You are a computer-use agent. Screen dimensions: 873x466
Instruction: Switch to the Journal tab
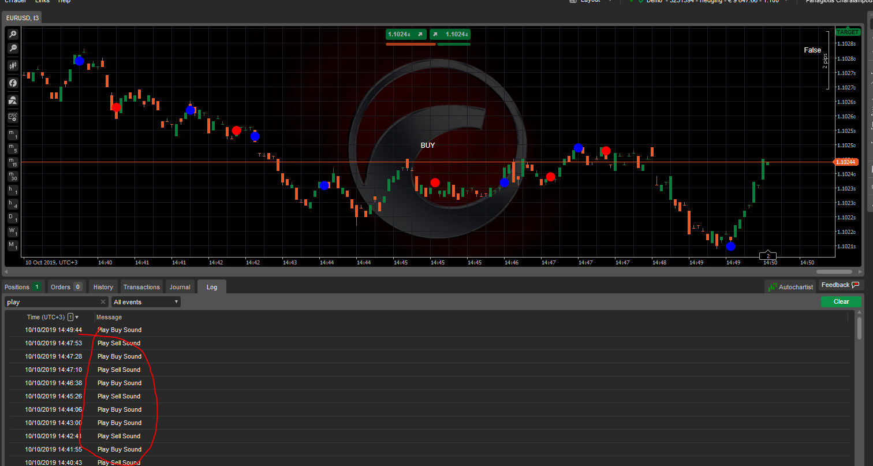click(x=180, y=287)
